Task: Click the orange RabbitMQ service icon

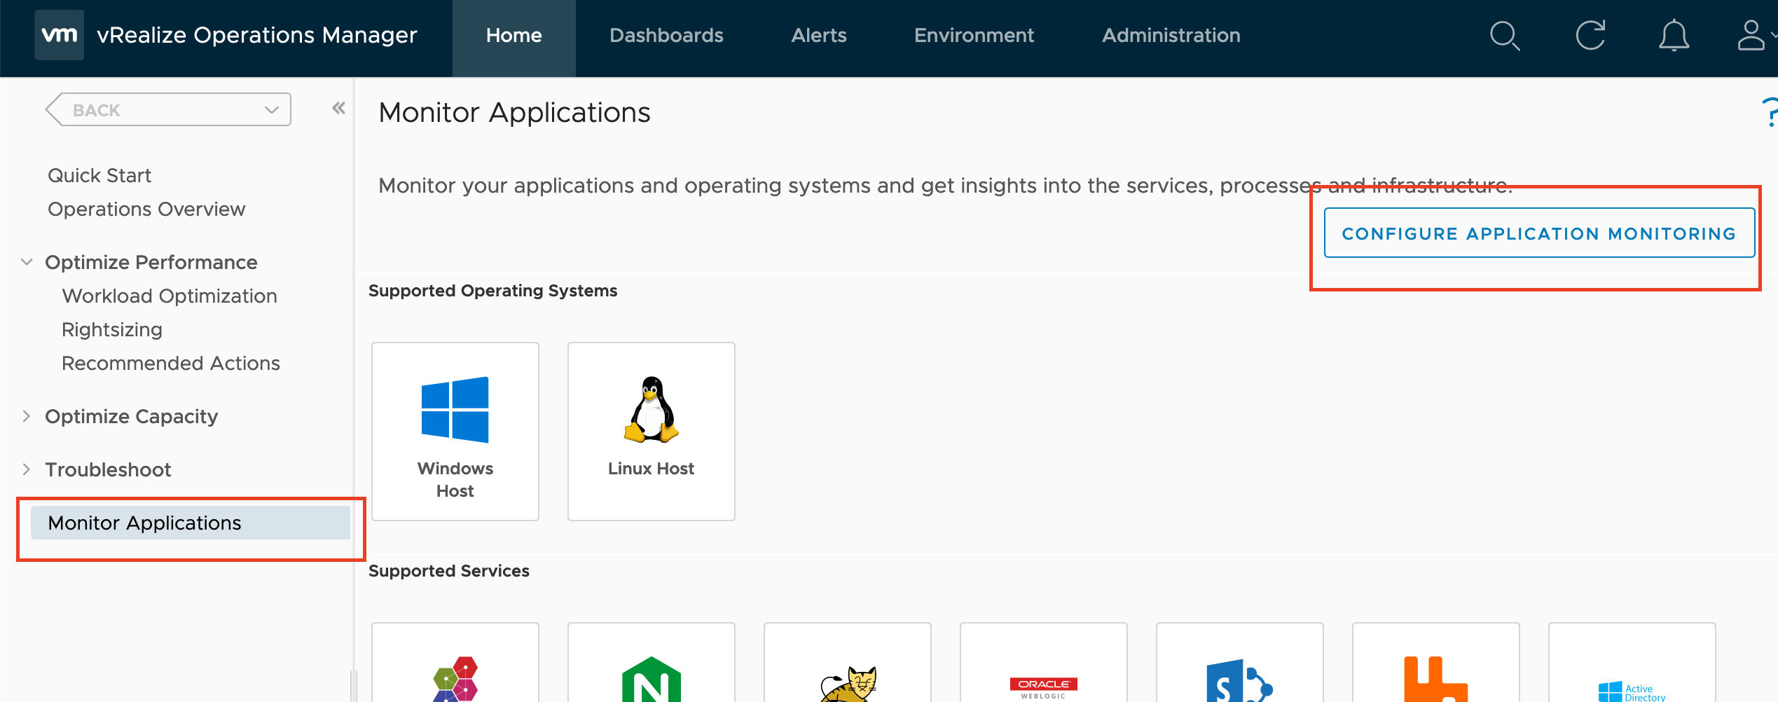Action: point(1435,680)
